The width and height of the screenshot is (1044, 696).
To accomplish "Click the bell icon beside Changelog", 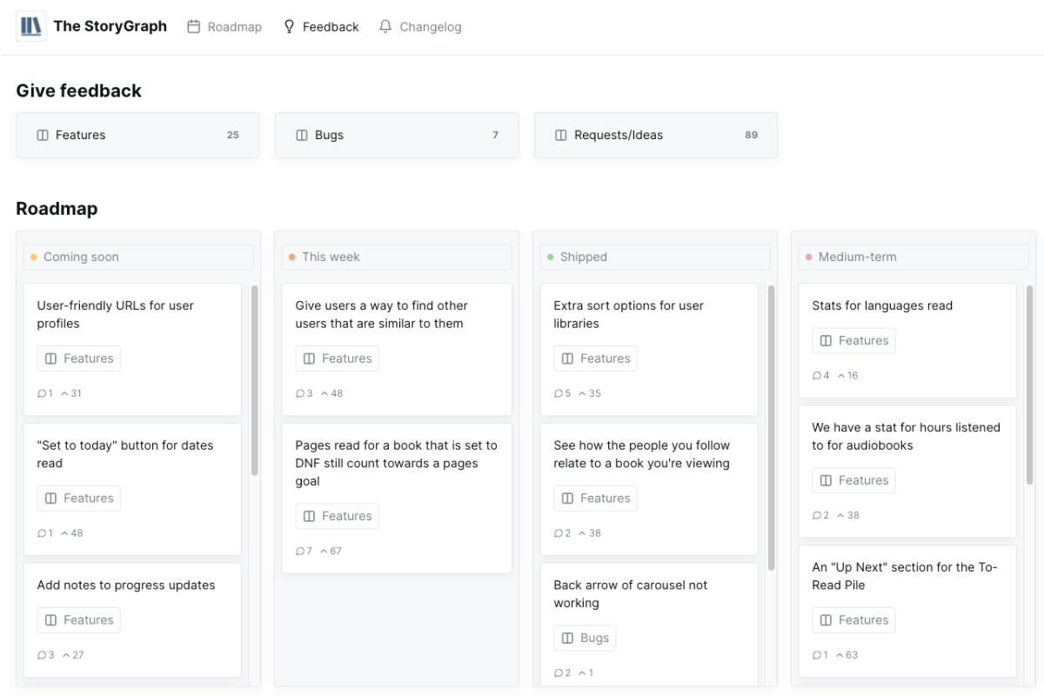I will 385,27.
